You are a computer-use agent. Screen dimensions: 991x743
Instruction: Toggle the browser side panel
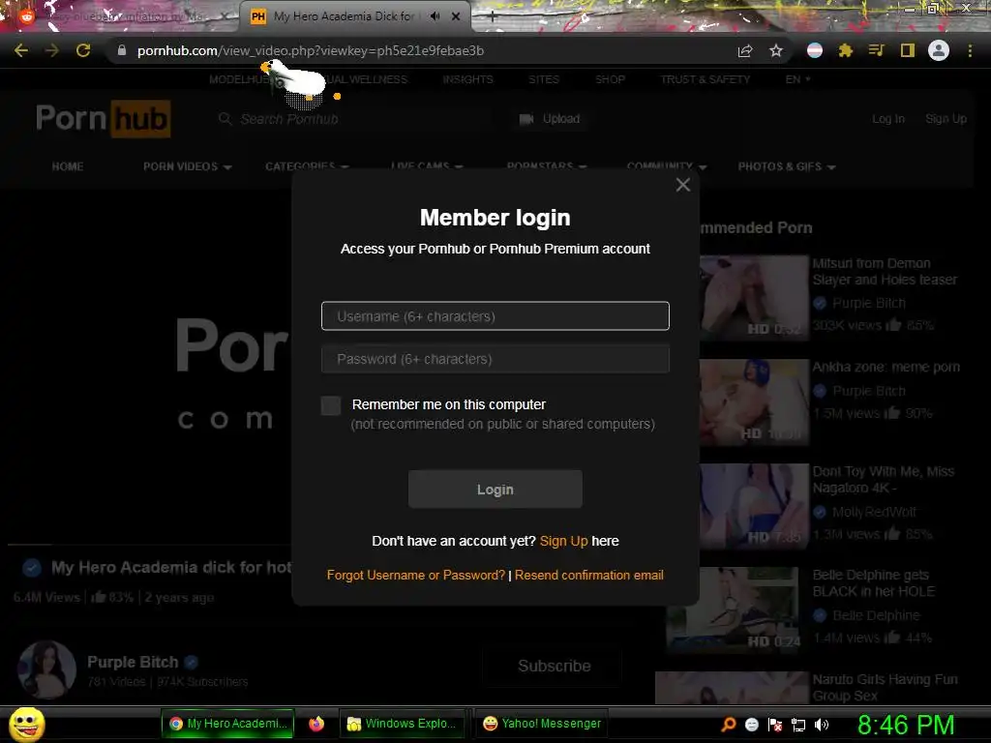click(908, 50)
